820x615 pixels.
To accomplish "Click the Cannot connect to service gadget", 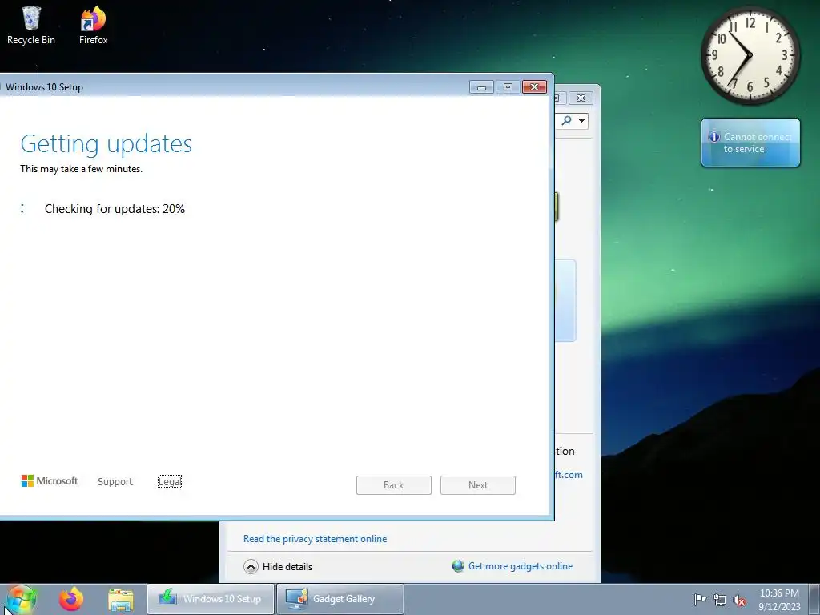I will (x=750, y=143).
